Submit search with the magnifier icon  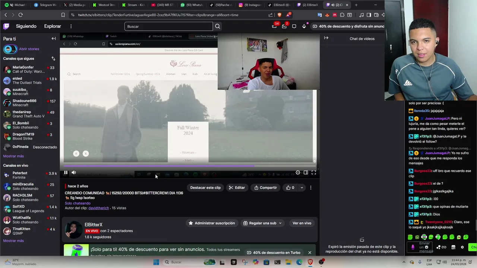218,26
